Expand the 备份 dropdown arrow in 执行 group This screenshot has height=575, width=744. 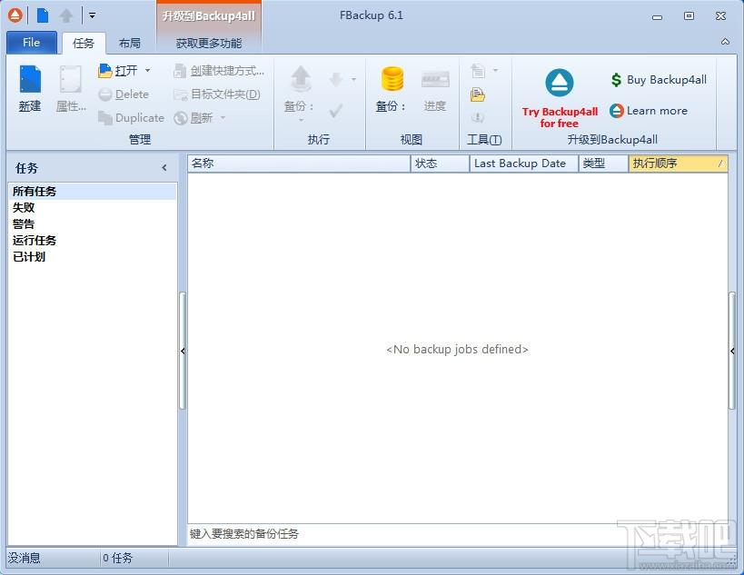[301, 121]
